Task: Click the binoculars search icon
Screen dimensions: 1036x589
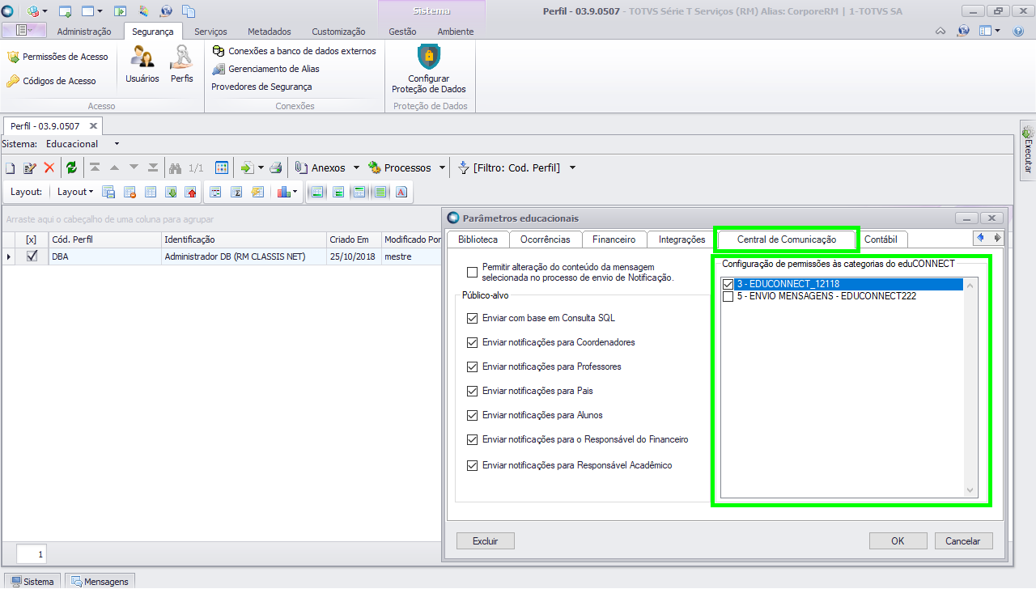Action: [175, 168]
